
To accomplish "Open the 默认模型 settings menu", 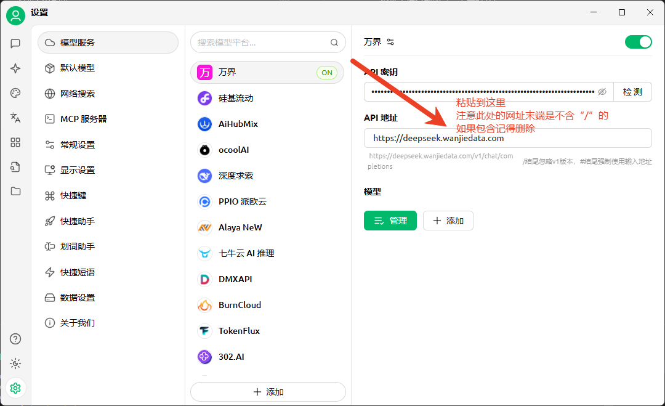I will (x=108, y=68).
